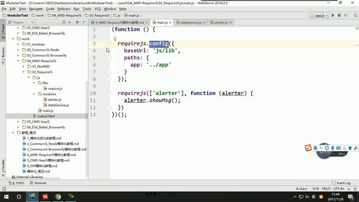Expand the 02_CommonJS-Node folder
This screenshot has height=202, width=359.
(x=19, y=50)
